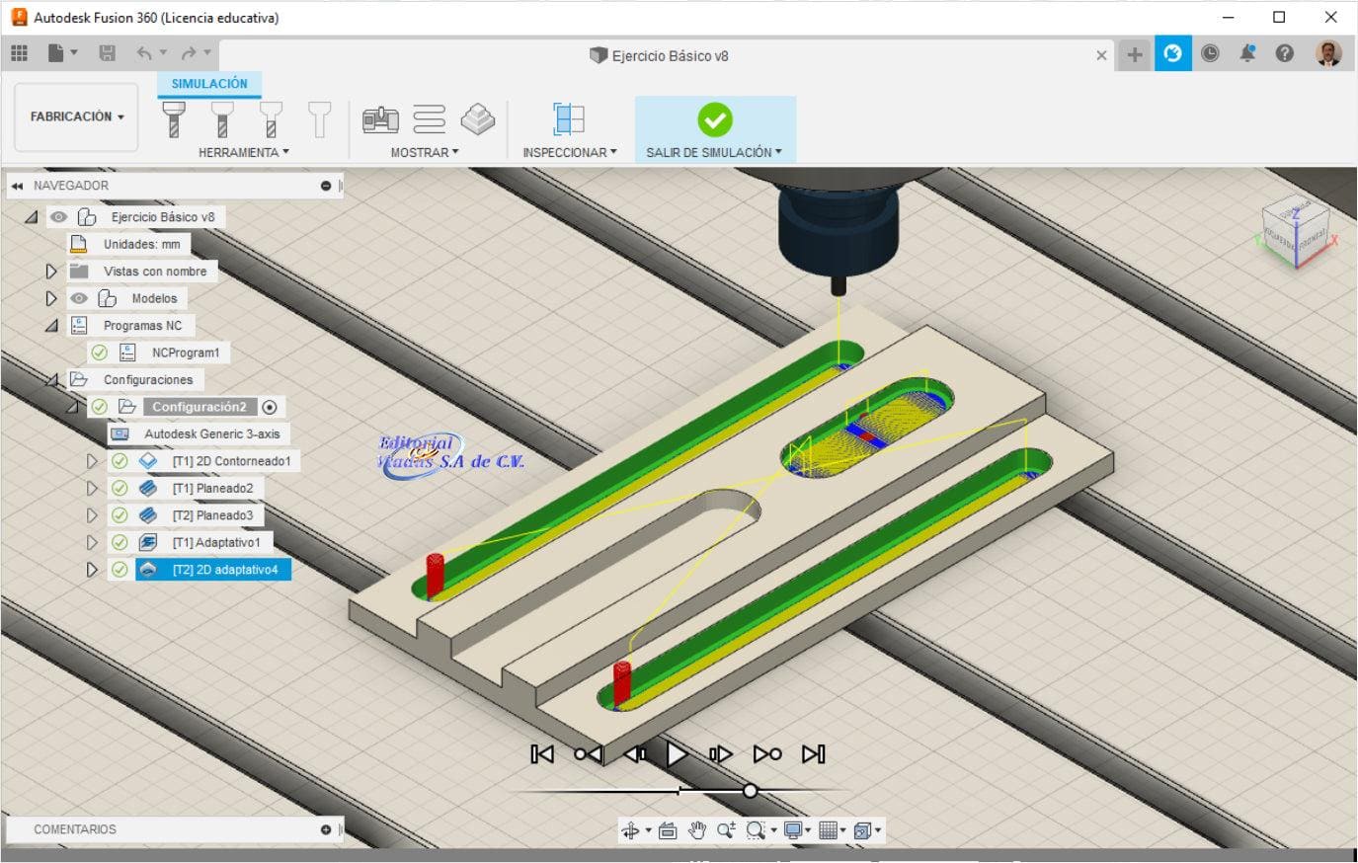Open the SALIR DE SIMULACIÓN menu
The image size is (1358, 863).
pyautogui.click(x=714, y=152)
